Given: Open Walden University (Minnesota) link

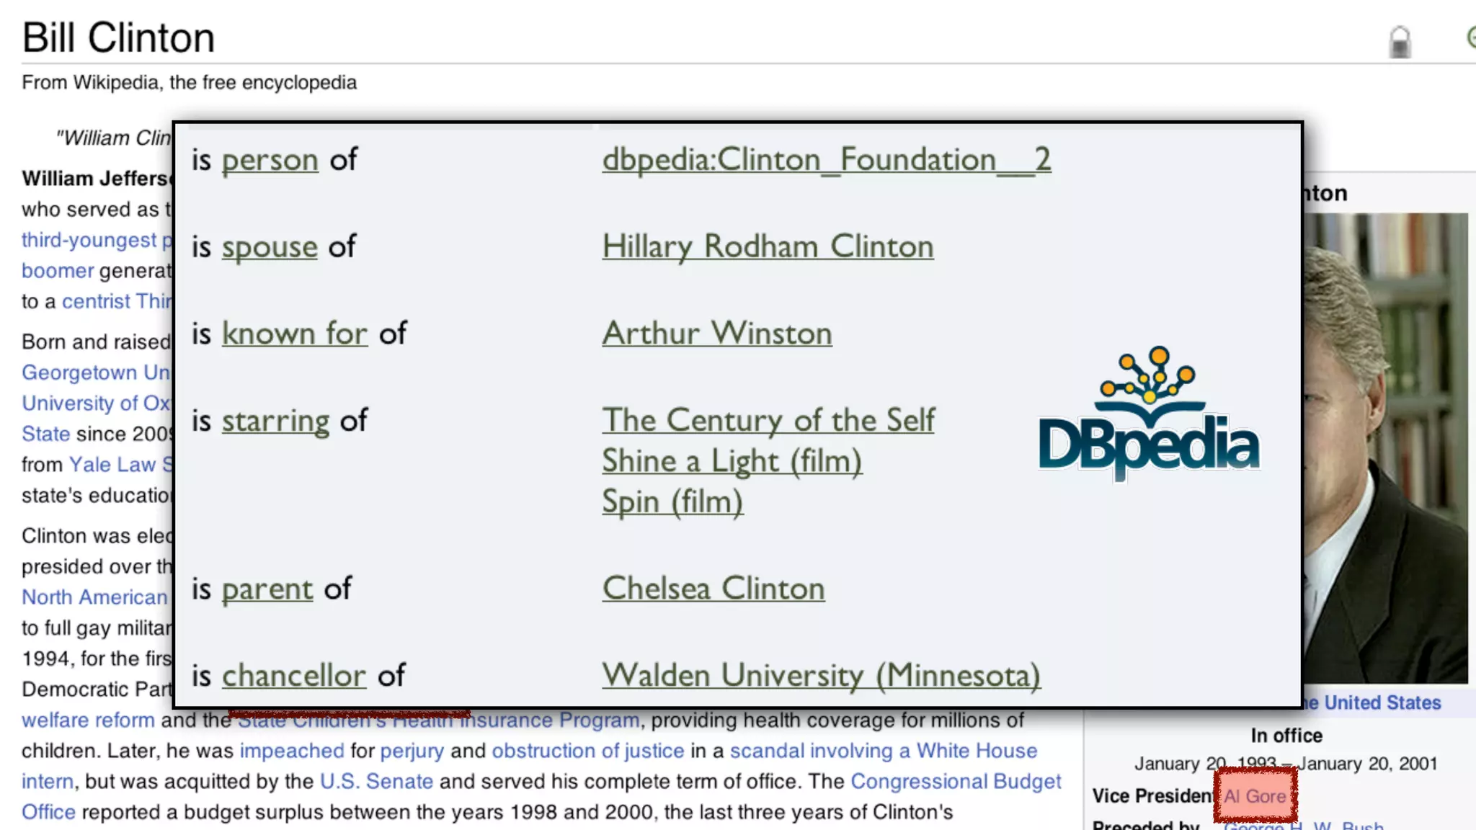Looking at the screenshot, I should [x=821, y=676].
